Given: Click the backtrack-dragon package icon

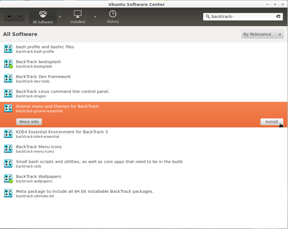Looking at the screenshot, I should coord(8,93).
